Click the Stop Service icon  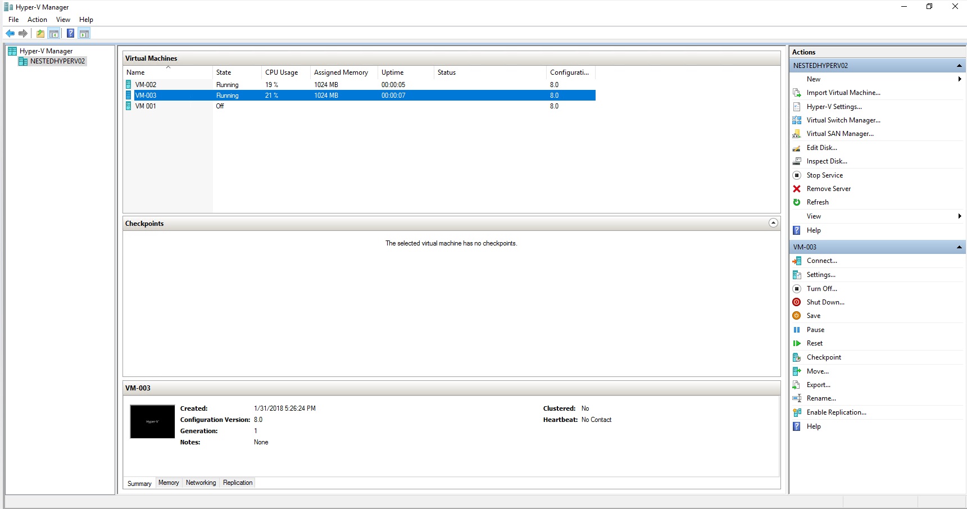pyautogui.click(x=797, y=175)
